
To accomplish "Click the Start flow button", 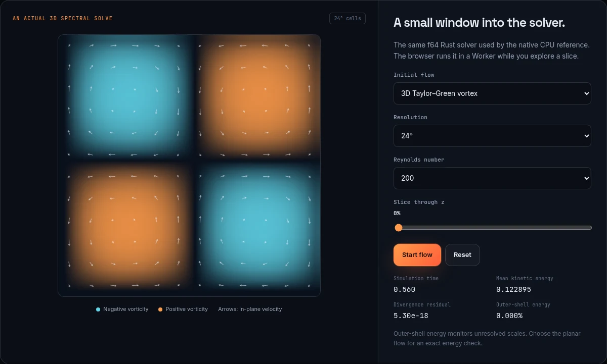I will tap(417, 255).
